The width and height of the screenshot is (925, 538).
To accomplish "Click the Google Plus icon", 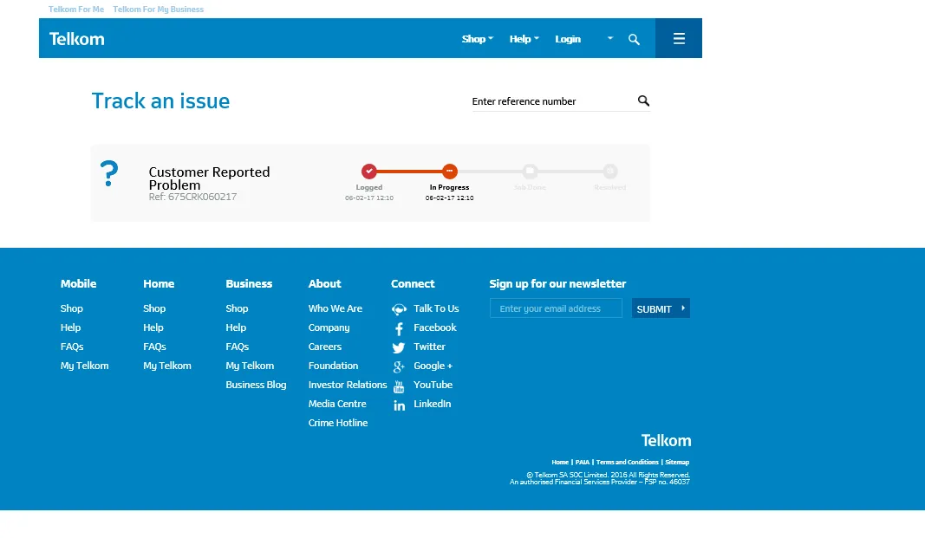I will click(399, 367).
